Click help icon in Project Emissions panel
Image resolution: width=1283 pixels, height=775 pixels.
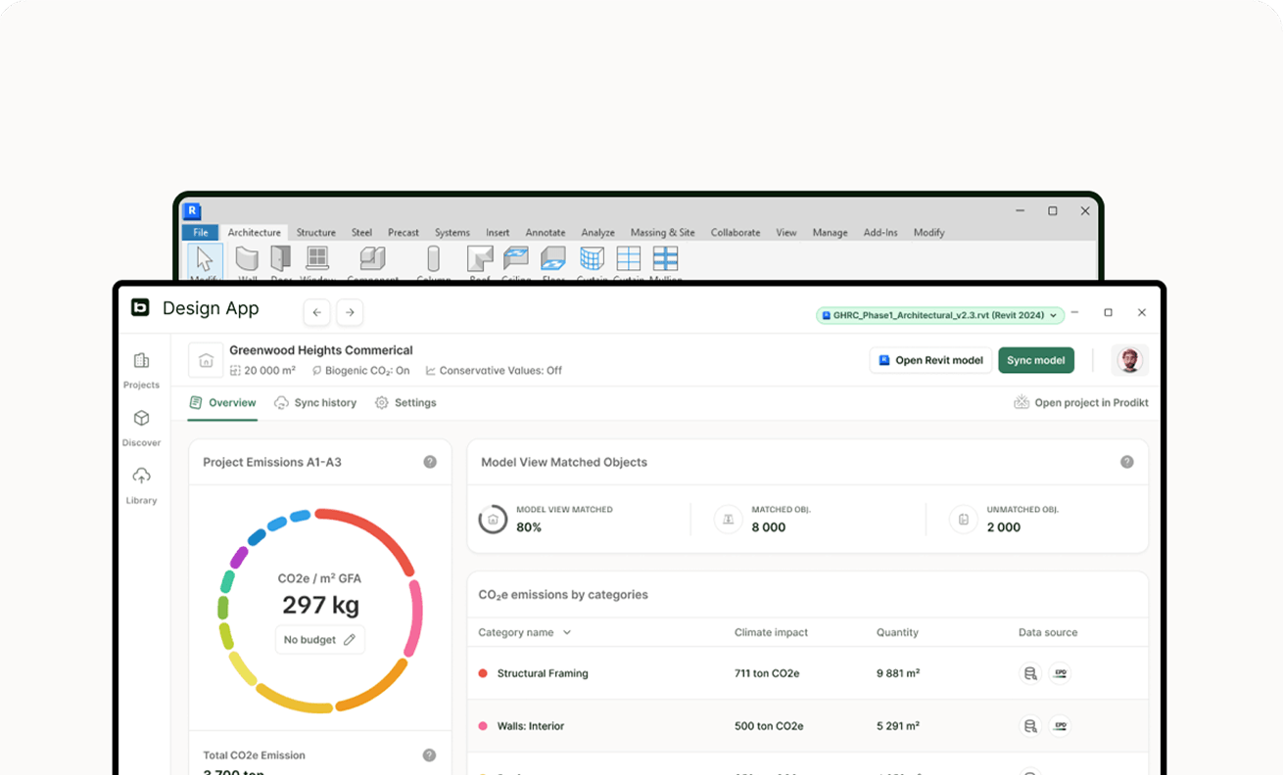[430, 462]
